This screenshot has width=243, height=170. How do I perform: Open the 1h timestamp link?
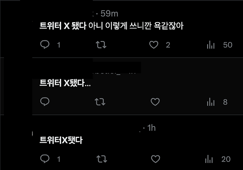click(x=151, y=128)
